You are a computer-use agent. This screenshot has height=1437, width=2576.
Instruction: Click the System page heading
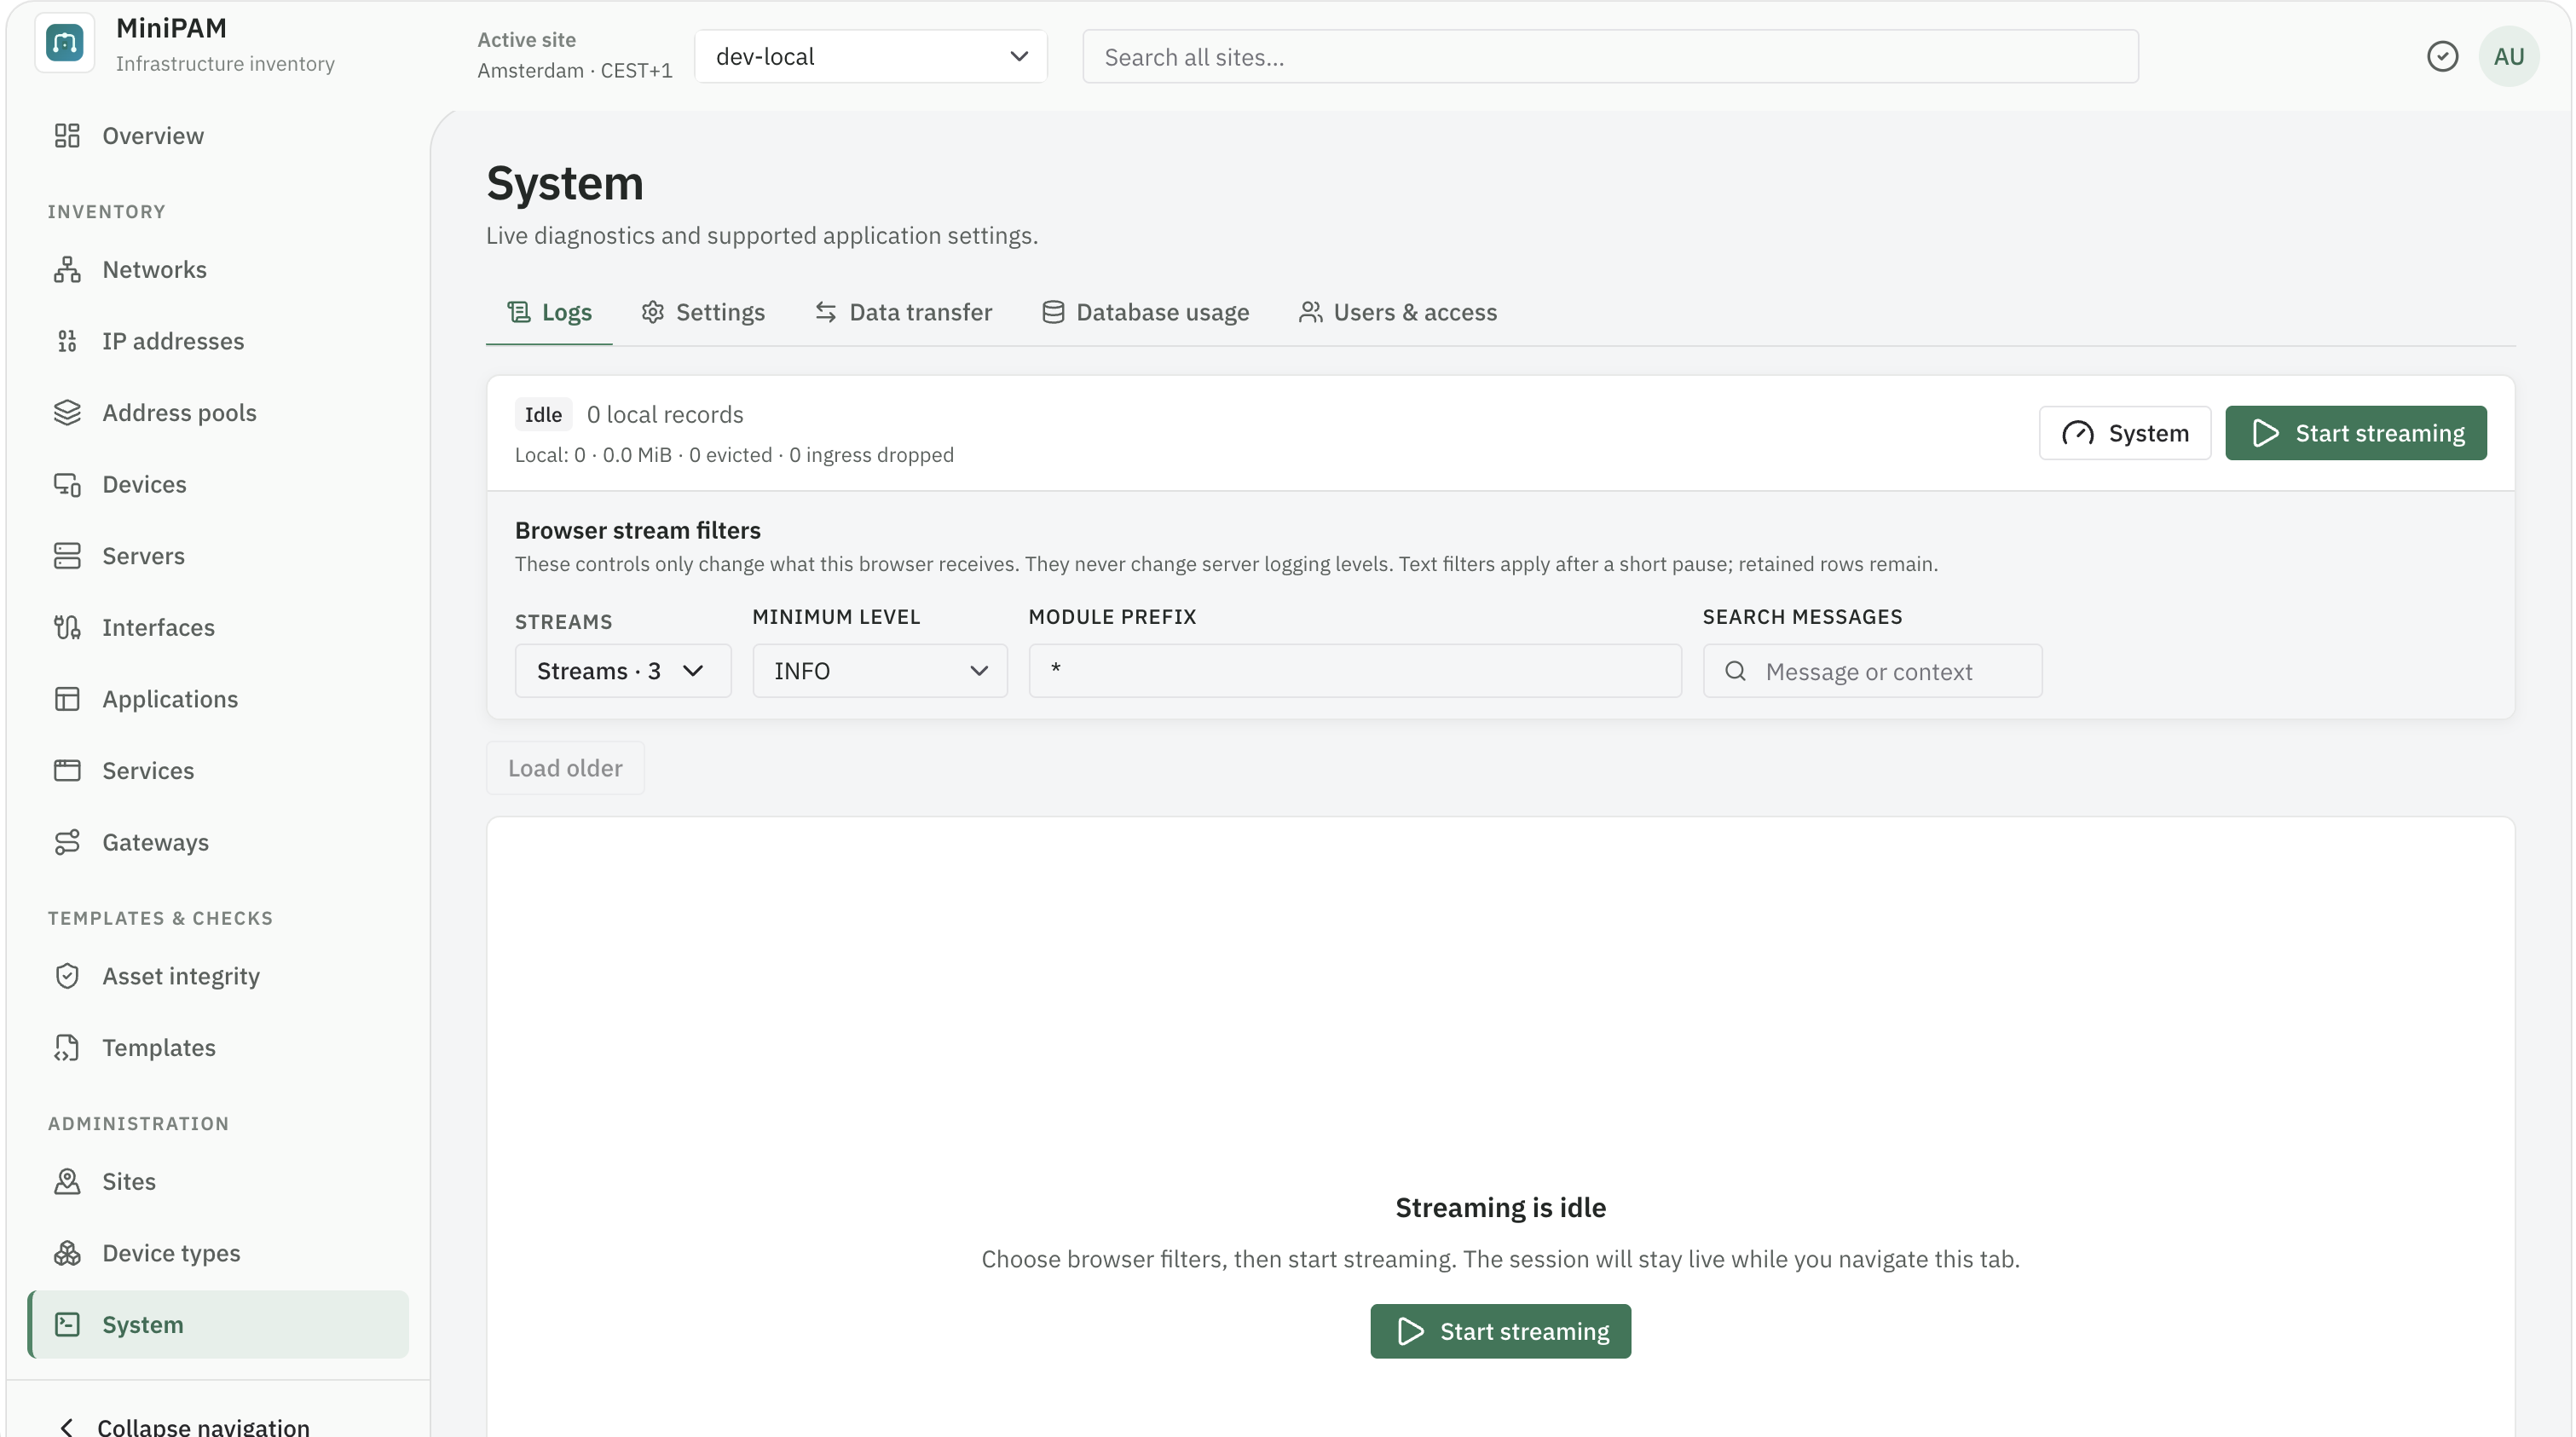pyautogui.click(x=565, y=184)
